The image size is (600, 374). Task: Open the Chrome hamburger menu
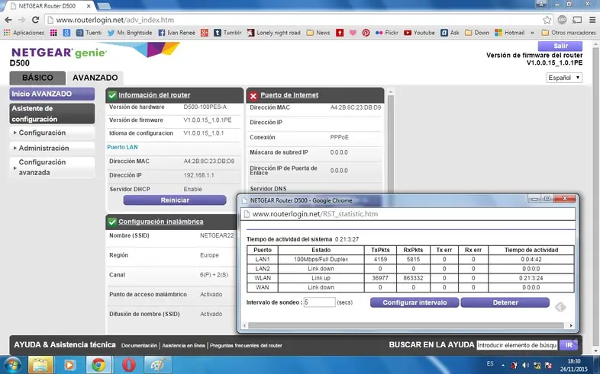[x=592, y=20]
